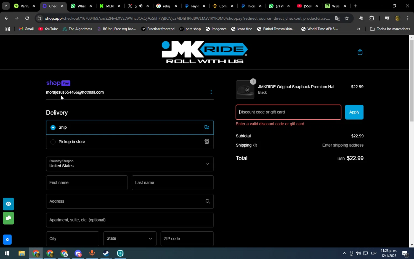Click the Last name field

click(x=173, y=183)
